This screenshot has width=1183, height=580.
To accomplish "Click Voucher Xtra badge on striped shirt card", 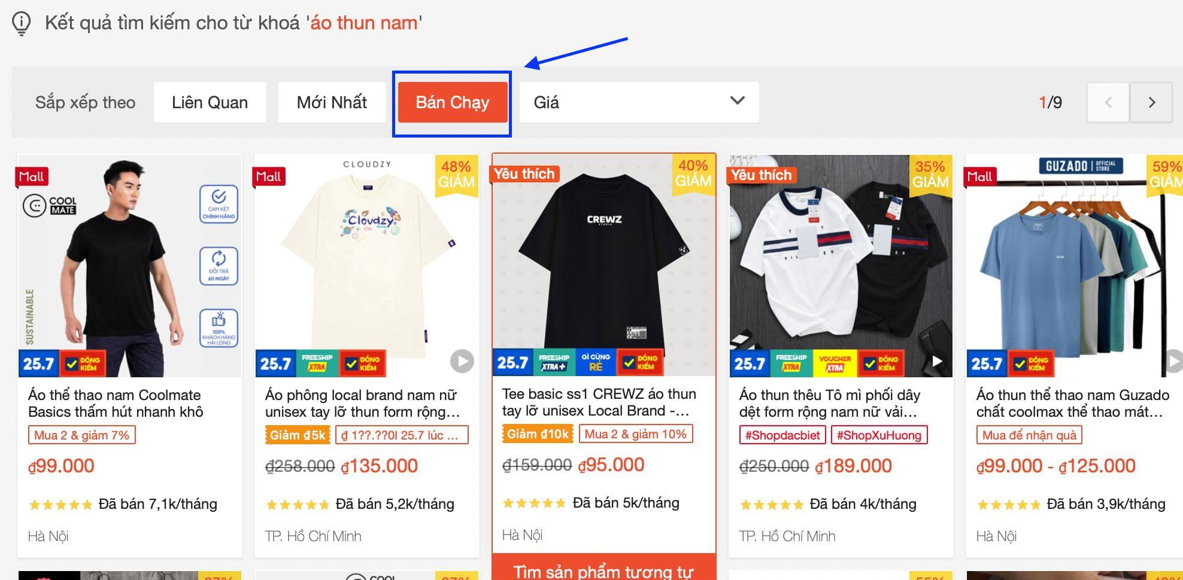I will [835, 364].
